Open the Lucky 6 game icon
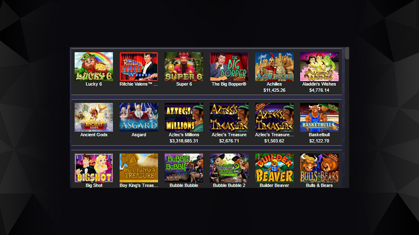 coord(94,66)
